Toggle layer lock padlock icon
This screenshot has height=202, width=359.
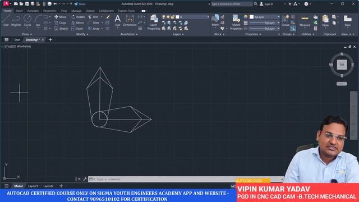(x=173, y=17)
